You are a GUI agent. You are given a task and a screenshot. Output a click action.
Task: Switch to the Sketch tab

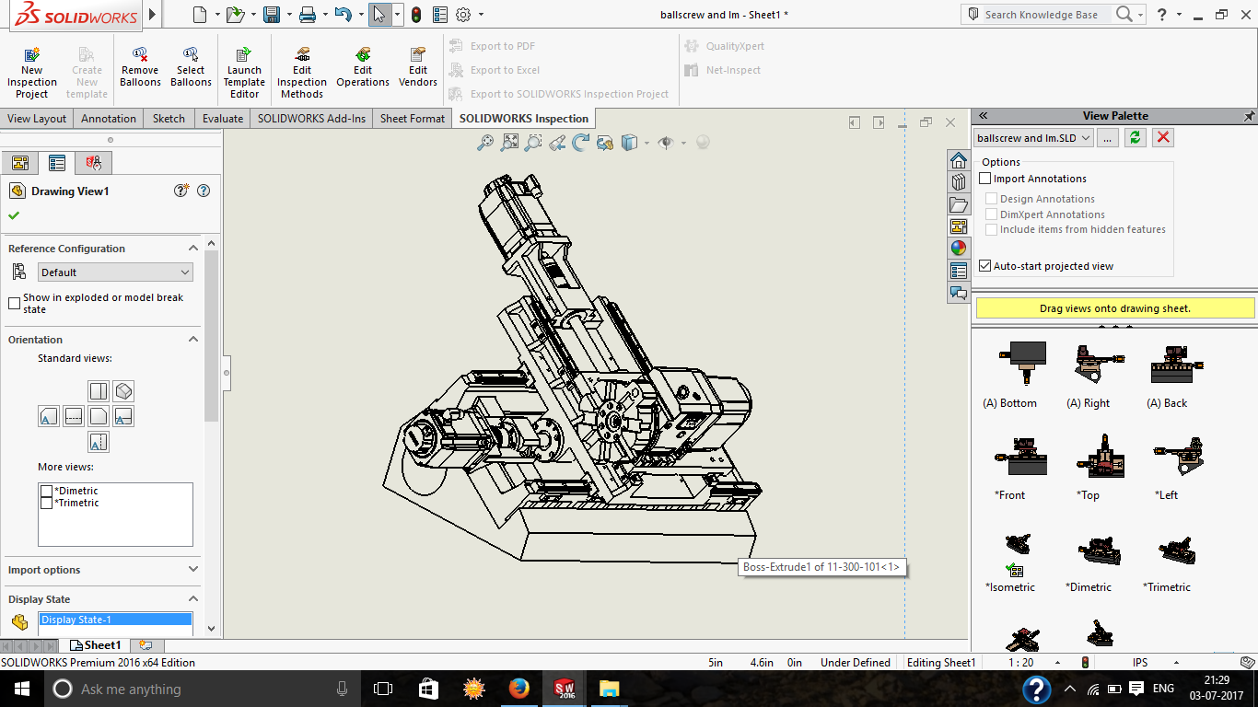pyautogui.click(x=169, y=119)
